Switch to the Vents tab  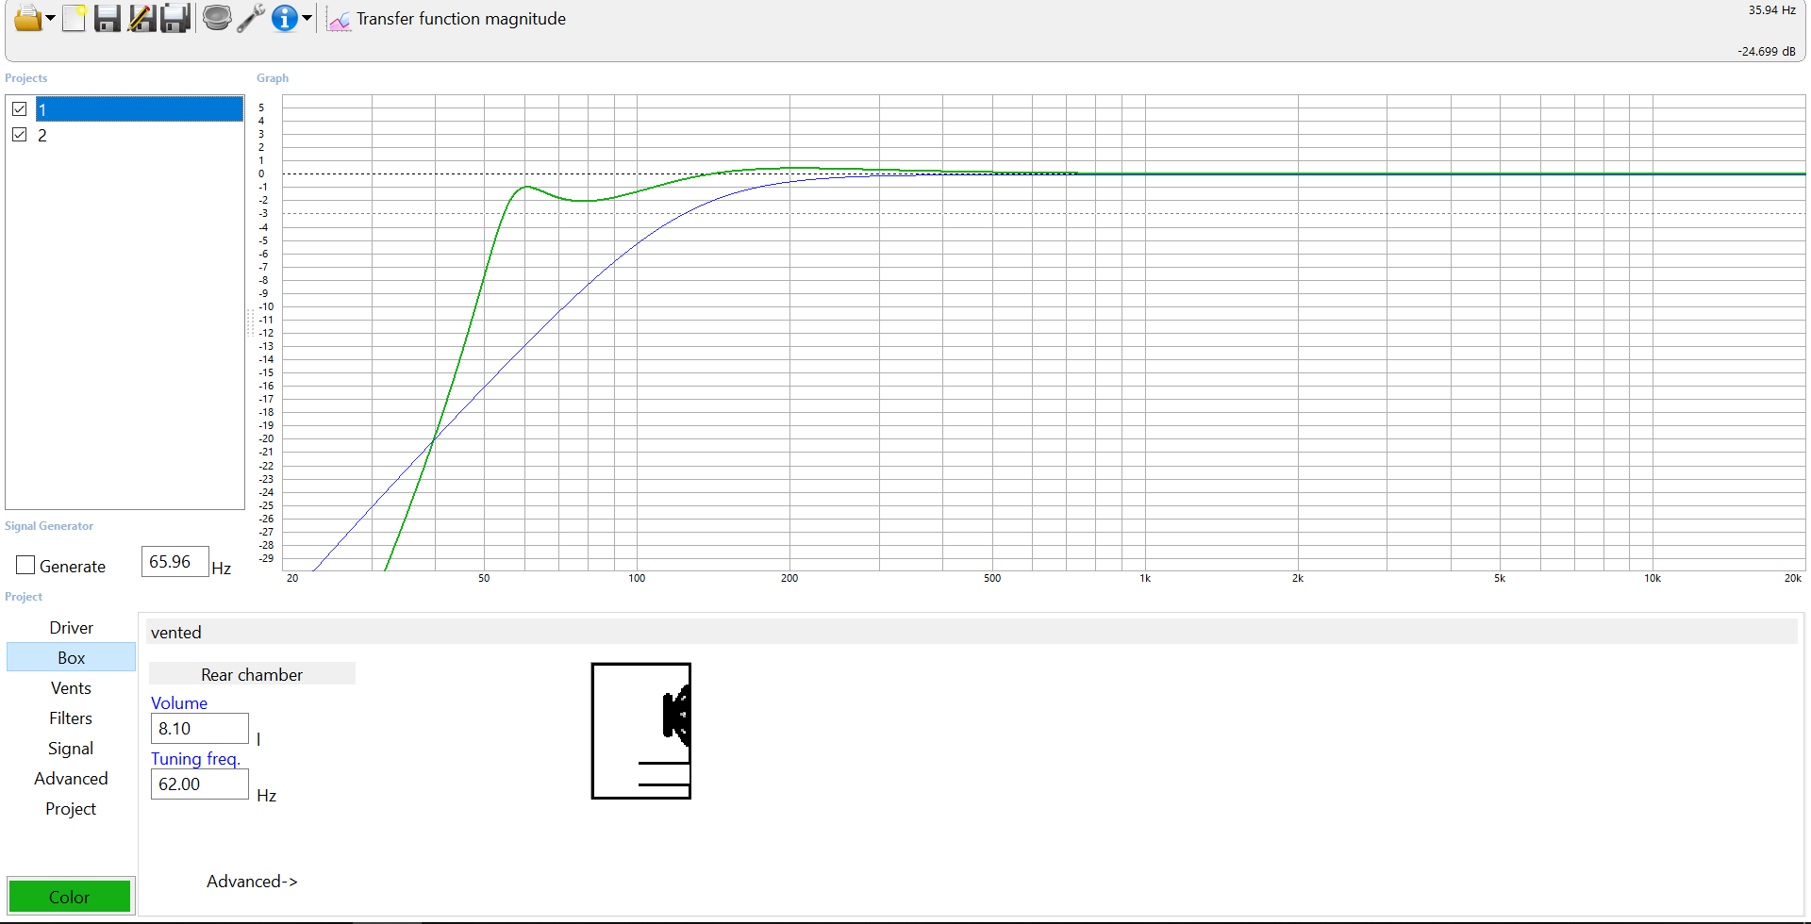pyautogui.click(x=71, y=687)
